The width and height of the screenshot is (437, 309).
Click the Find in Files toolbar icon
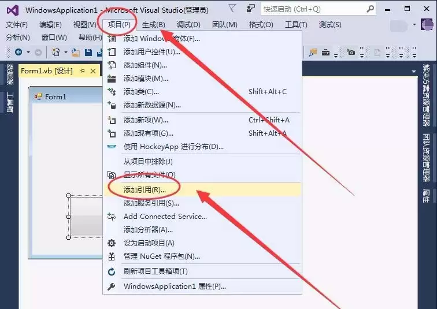(x=313, y=53)
